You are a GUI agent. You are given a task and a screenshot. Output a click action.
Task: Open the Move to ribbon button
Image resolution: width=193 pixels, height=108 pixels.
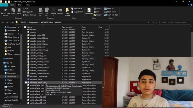(x=40, y=12)
